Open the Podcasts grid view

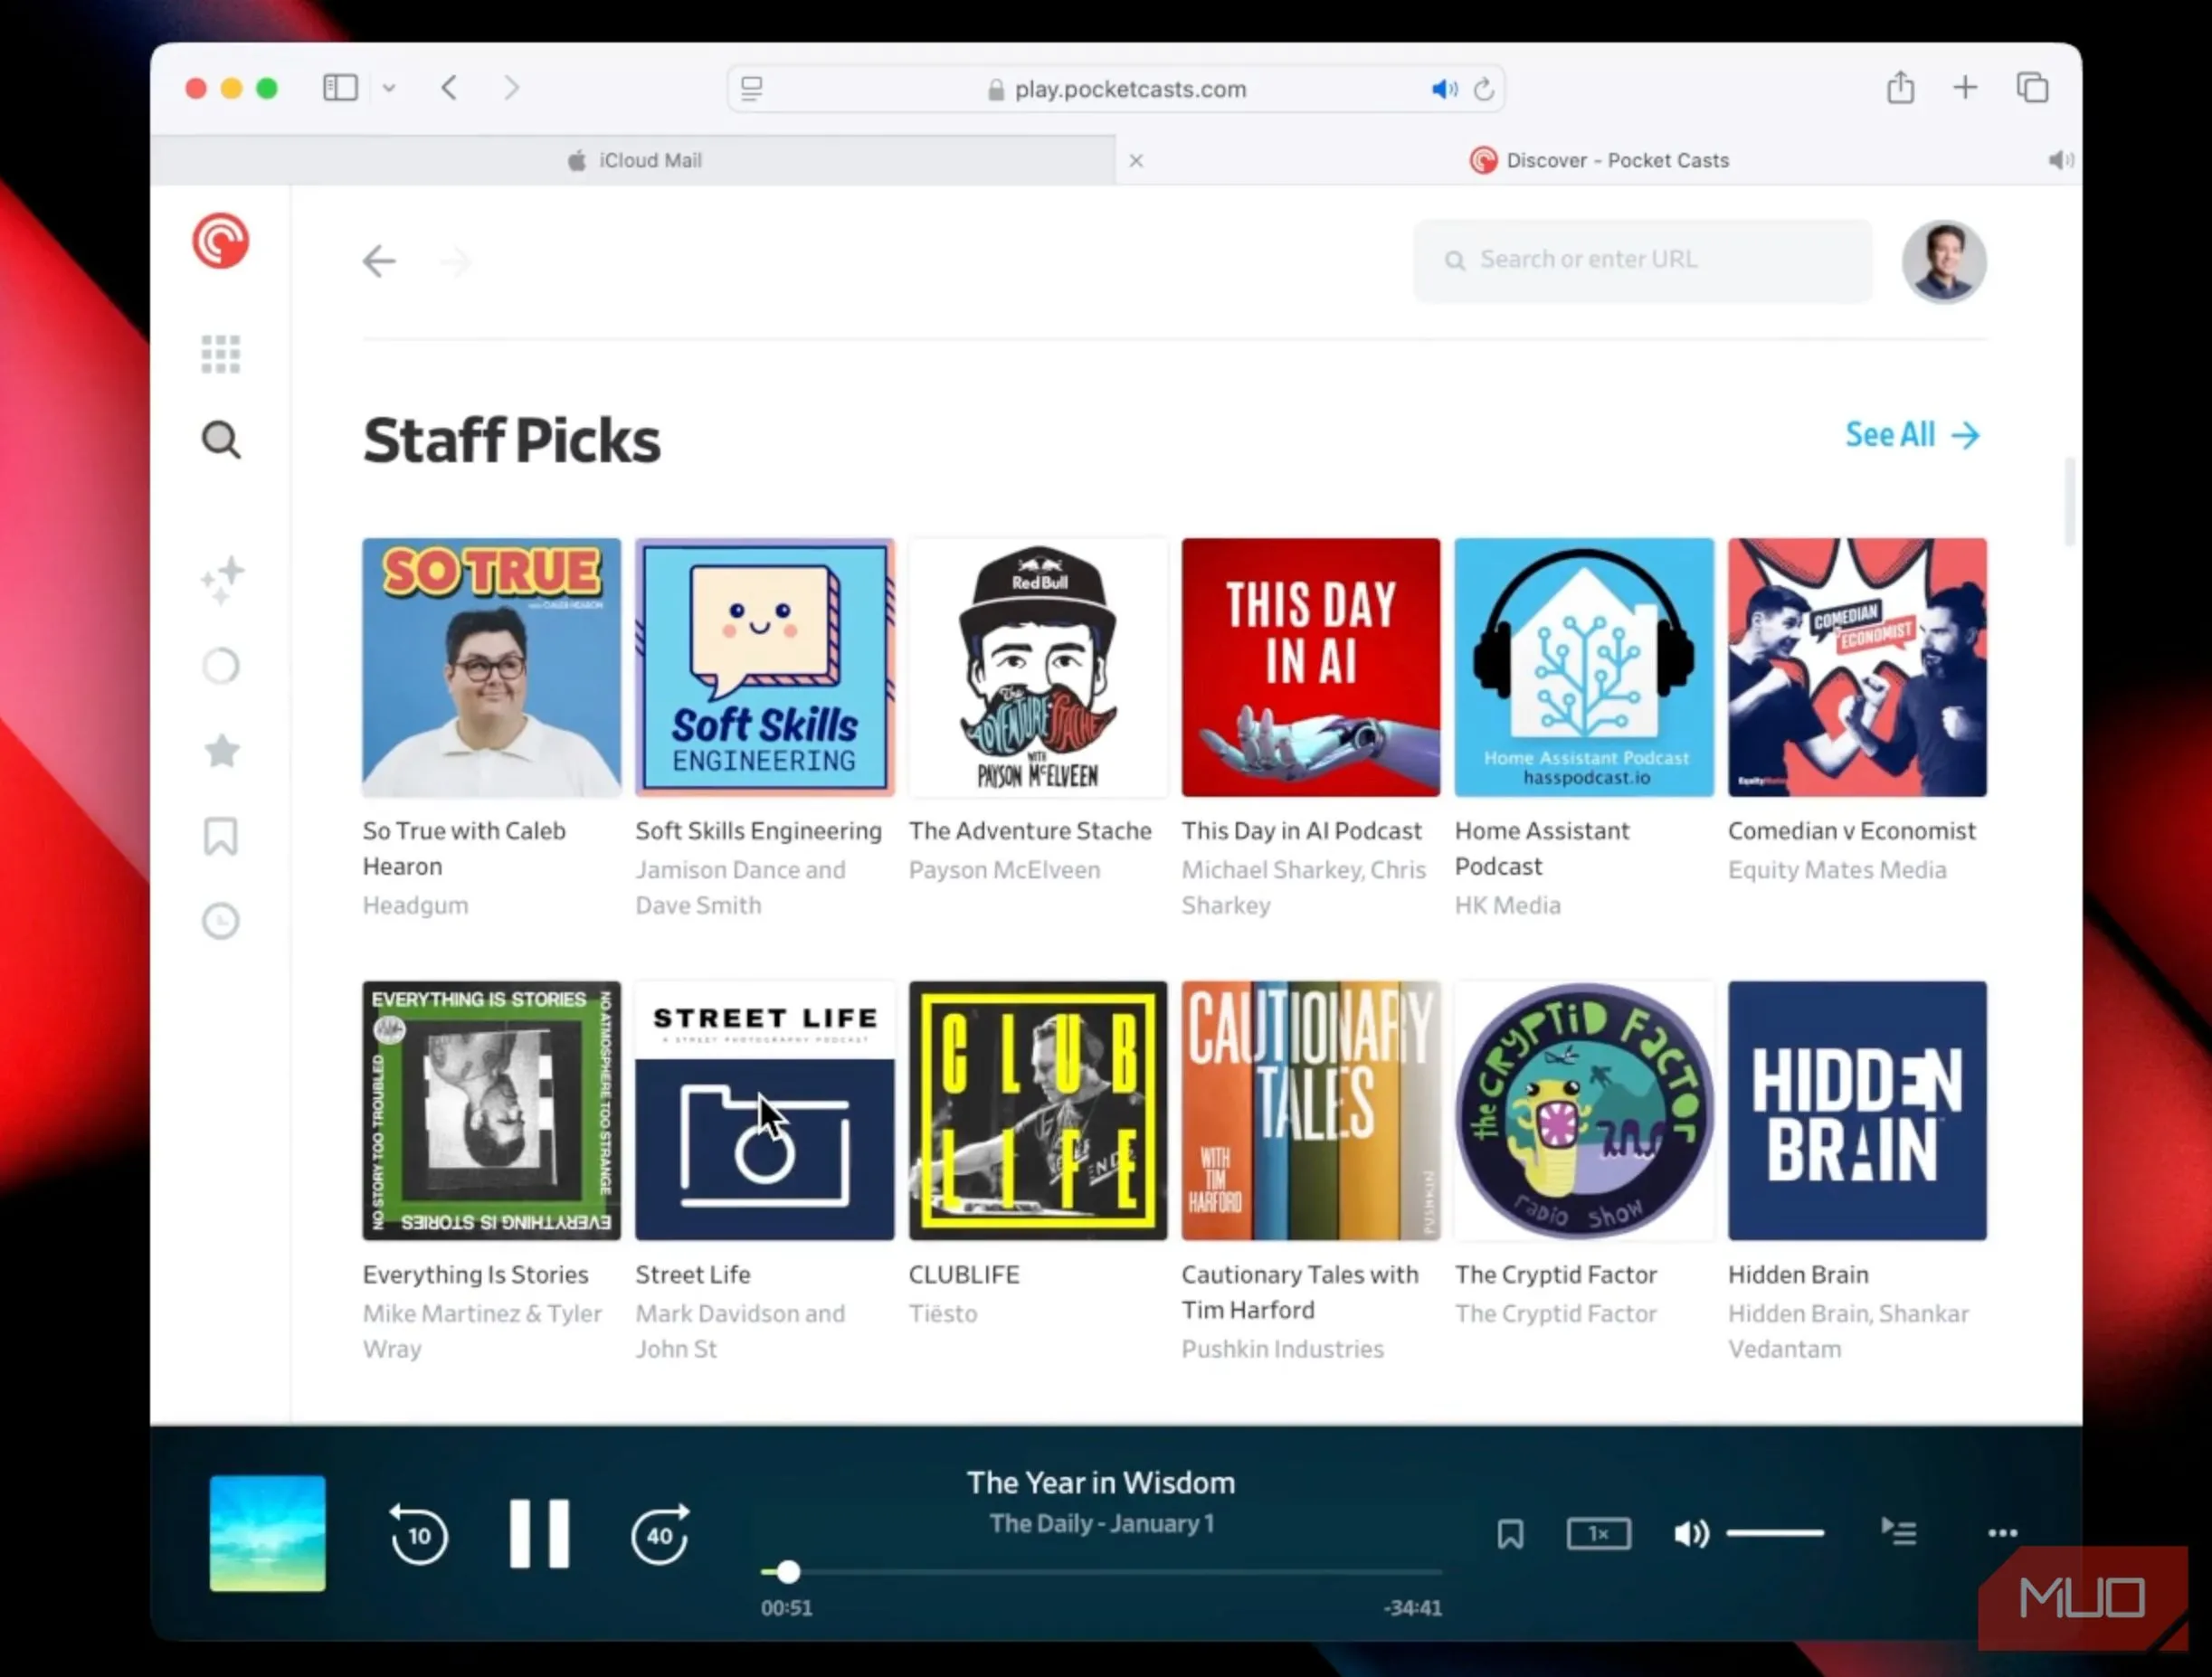coord(220,354)
